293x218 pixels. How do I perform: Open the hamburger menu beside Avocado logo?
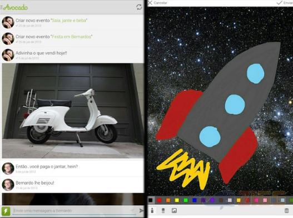[x=1, y=7]
